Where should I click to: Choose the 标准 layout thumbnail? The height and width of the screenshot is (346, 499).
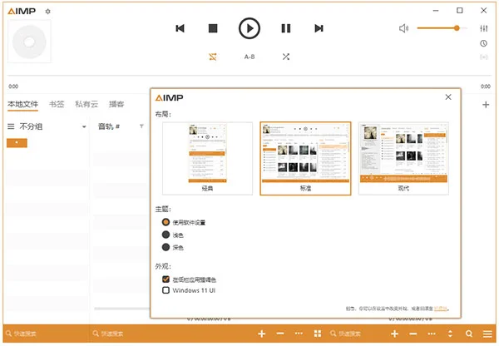(305, 158)
